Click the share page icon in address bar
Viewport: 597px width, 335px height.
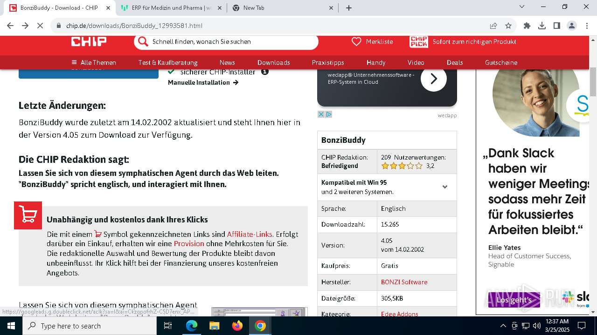coord(493,26)
